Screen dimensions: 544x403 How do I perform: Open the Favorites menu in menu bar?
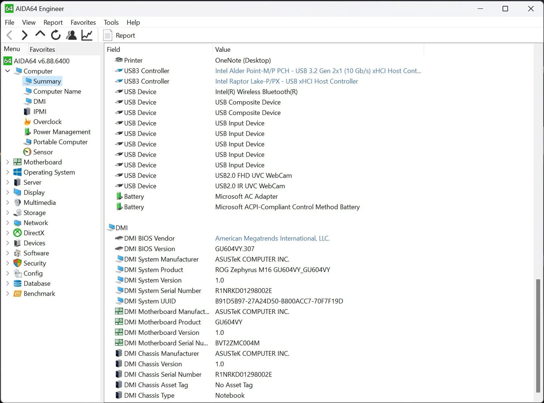pos(83,22)
